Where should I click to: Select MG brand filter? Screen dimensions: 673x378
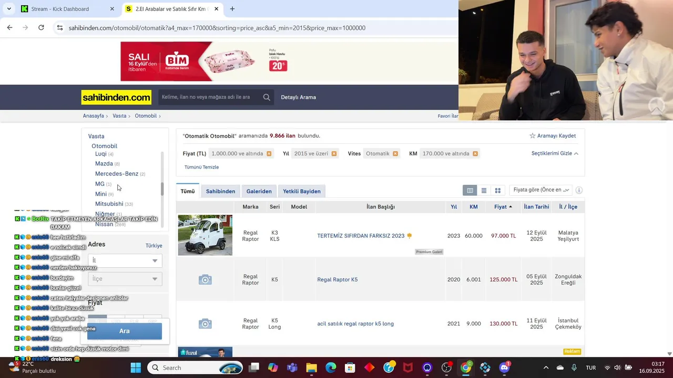100,184
